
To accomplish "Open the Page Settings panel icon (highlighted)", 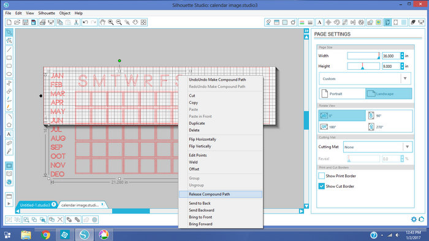I will [387, 22].
